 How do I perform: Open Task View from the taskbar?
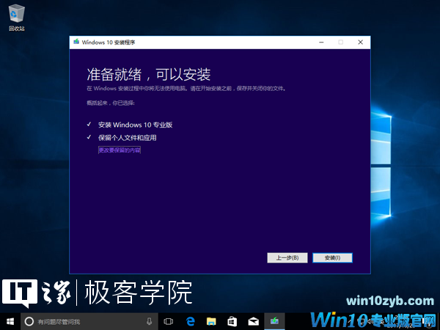pos(169,321)
